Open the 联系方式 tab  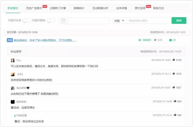click(x=159, y=8)
